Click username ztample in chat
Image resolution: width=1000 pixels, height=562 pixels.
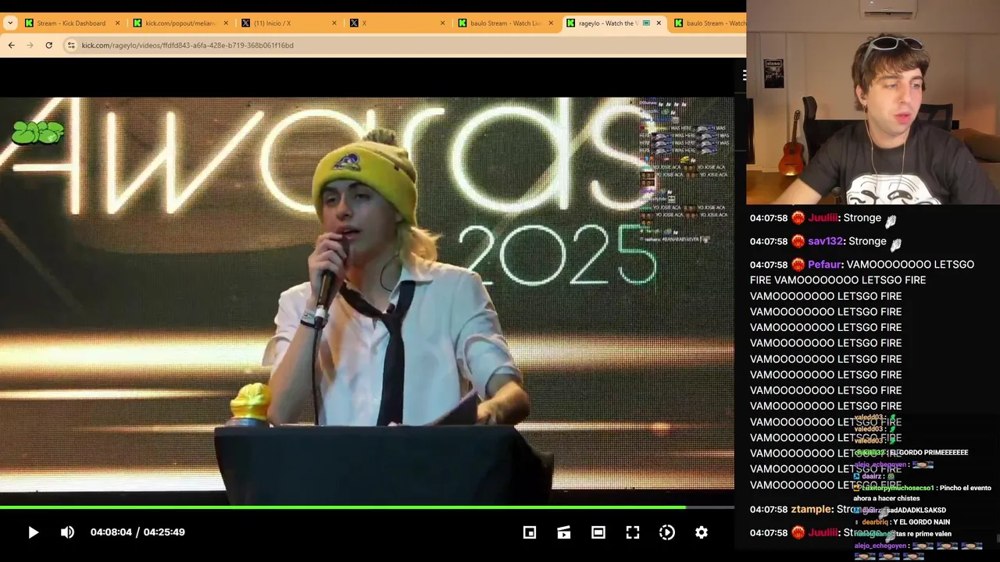(x=810, y=509)
